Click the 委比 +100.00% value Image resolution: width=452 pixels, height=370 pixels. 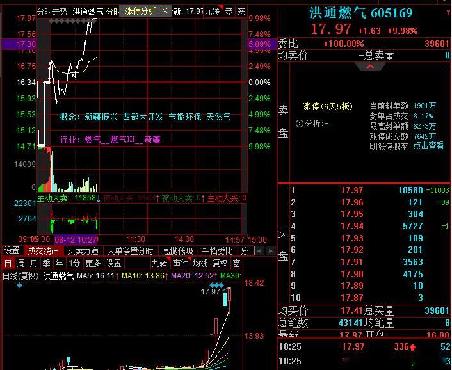pos(344,44)
